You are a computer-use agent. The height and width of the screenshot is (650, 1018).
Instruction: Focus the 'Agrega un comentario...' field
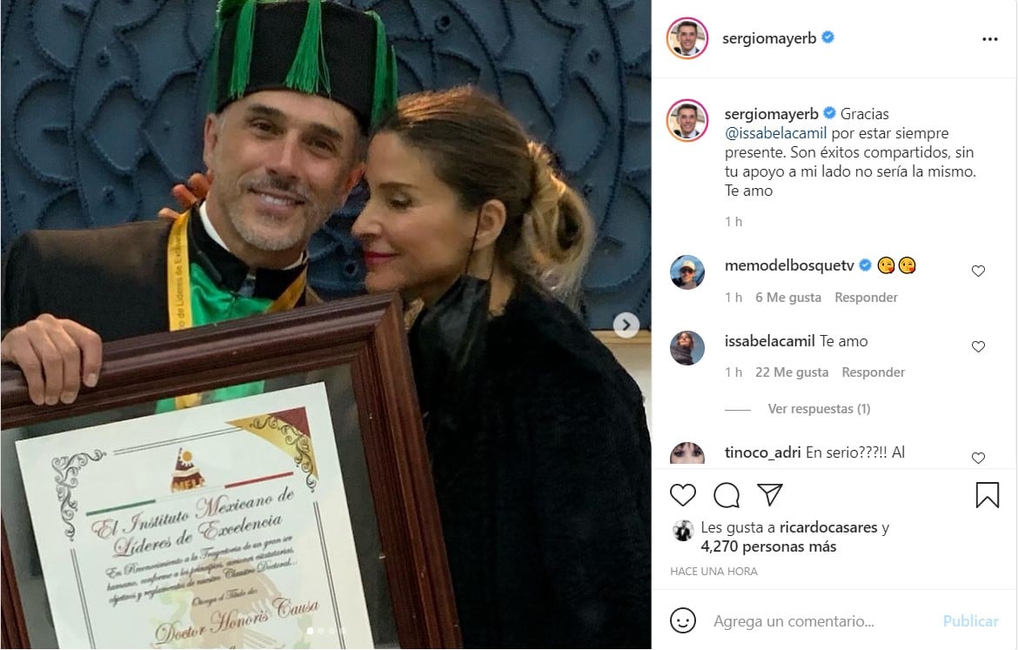794,621
